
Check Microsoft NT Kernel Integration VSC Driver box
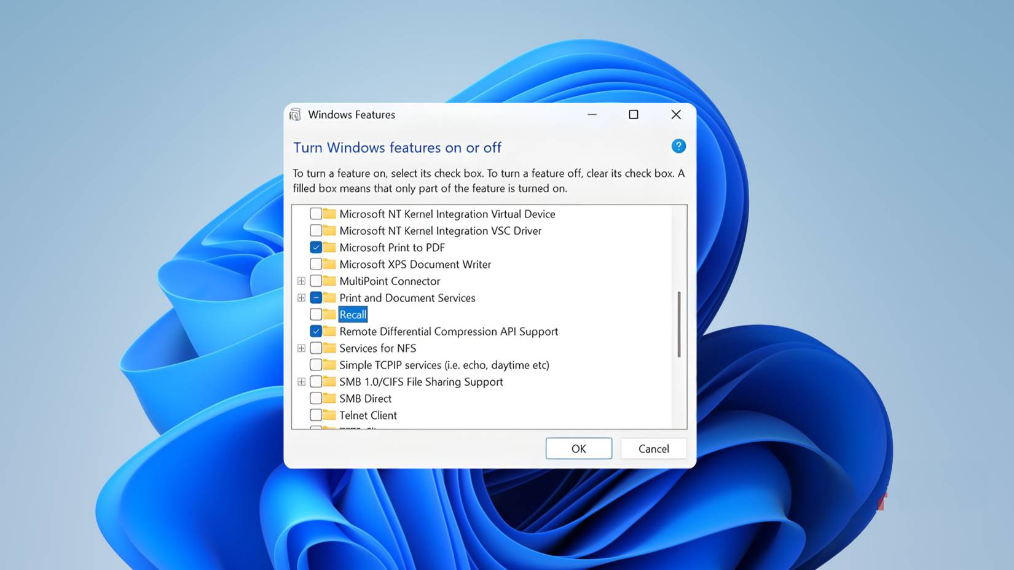(316, 231)
